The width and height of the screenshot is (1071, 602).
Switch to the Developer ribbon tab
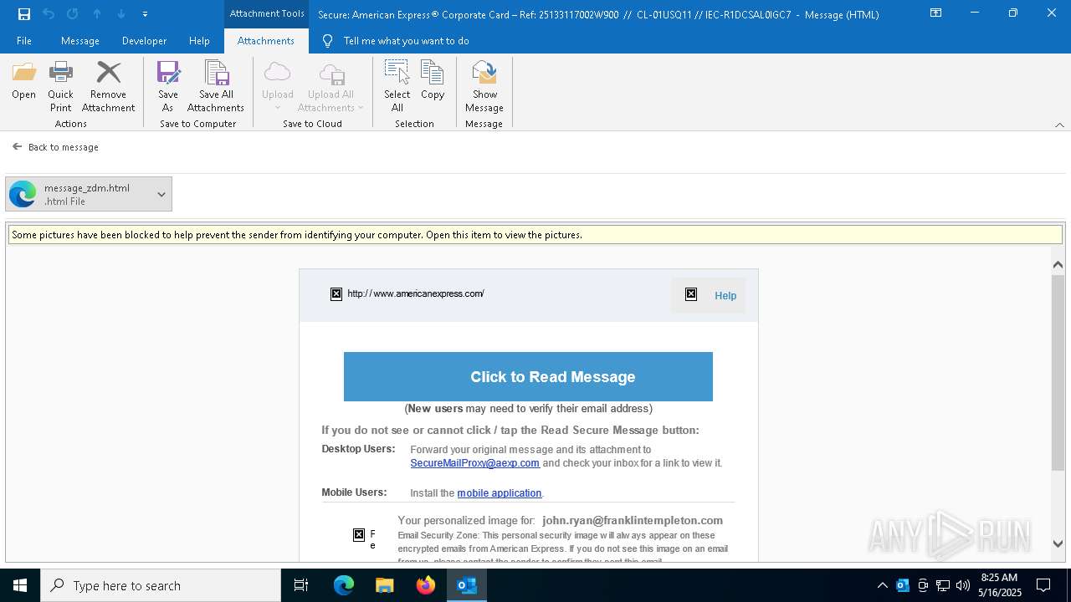[x=144, y=41]
